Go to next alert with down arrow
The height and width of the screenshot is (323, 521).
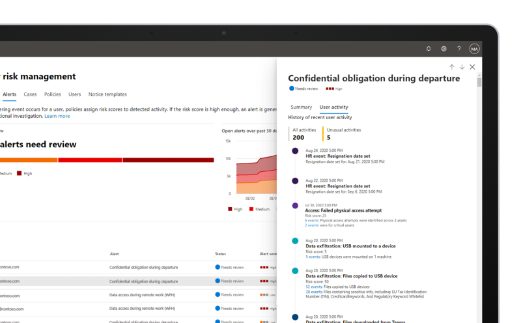click(462, 67)
